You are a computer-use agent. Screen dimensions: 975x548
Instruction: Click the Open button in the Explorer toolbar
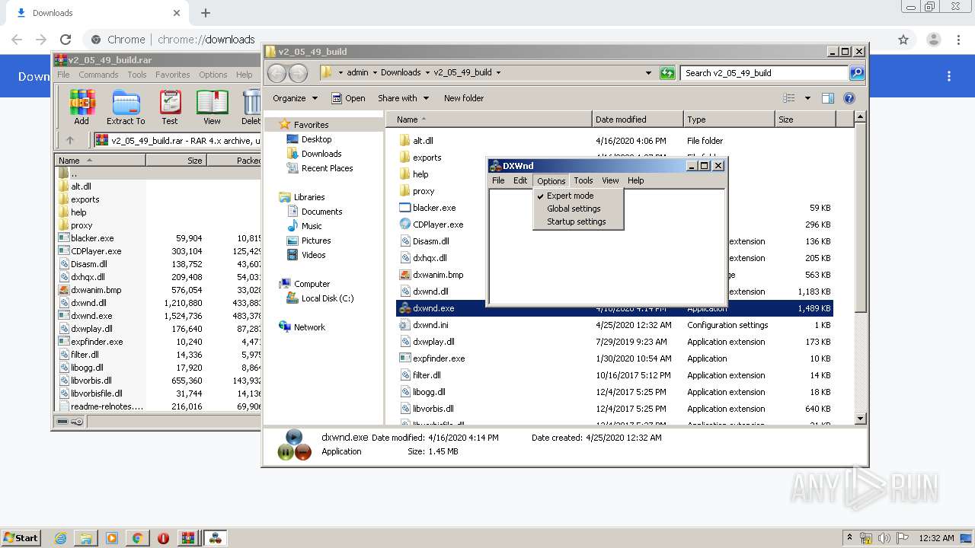coord(348,98)
